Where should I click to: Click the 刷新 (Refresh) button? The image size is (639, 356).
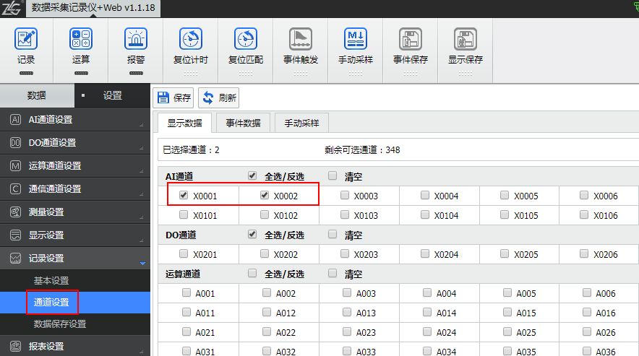(x=219, y=98)
